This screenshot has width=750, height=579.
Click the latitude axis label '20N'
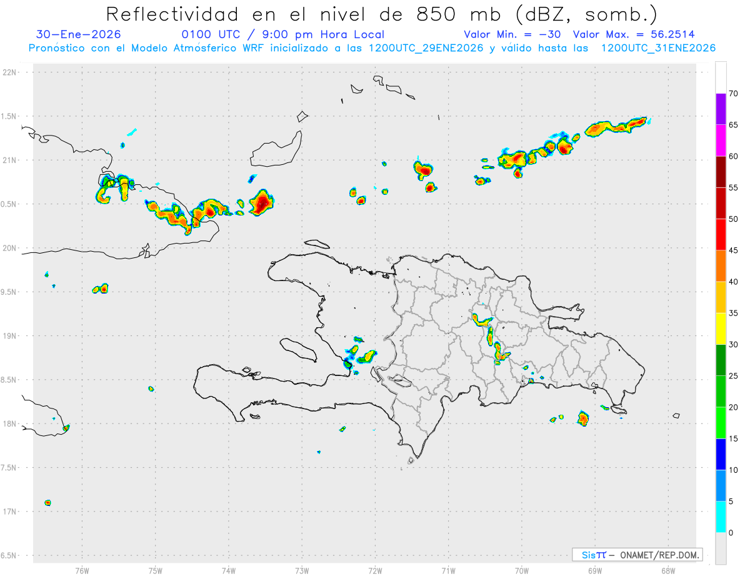[9, 248]
